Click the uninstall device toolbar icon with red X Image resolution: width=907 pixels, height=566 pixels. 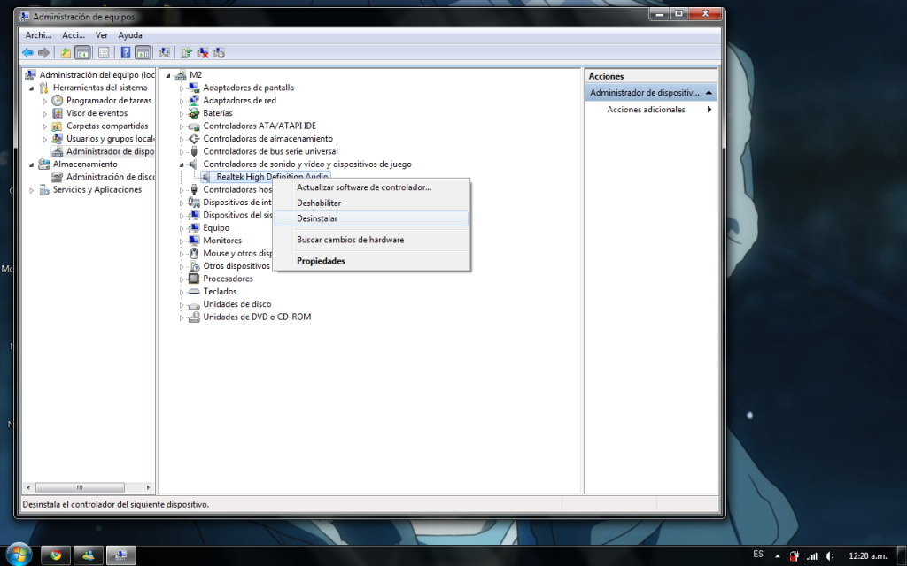click(203, 53)
